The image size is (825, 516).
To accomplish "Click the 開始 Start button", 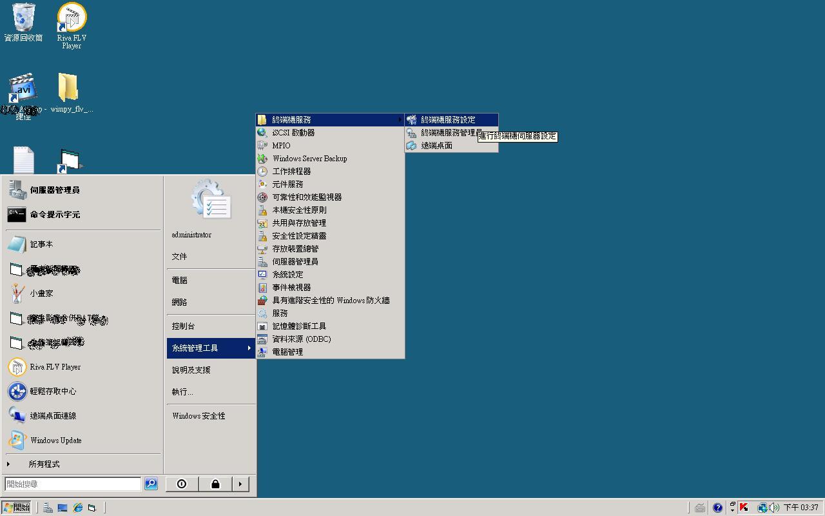I will [x=17, y=508].
